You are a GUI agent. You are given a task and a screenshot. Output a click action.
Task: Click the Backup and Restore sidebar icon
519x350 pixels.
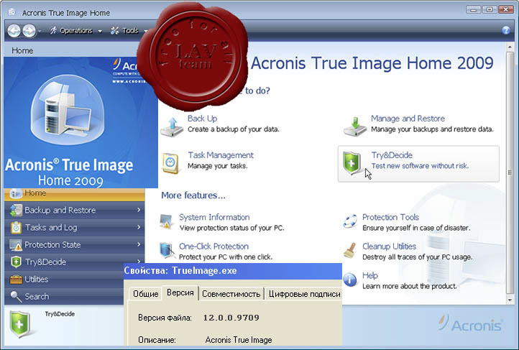point(16,211)
